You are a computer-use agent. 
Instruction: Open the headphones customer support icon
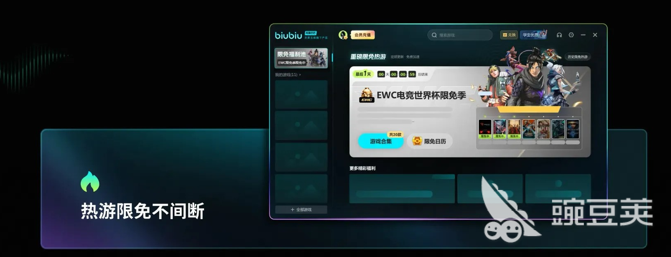pyautogui.click(x=559, y=35)
